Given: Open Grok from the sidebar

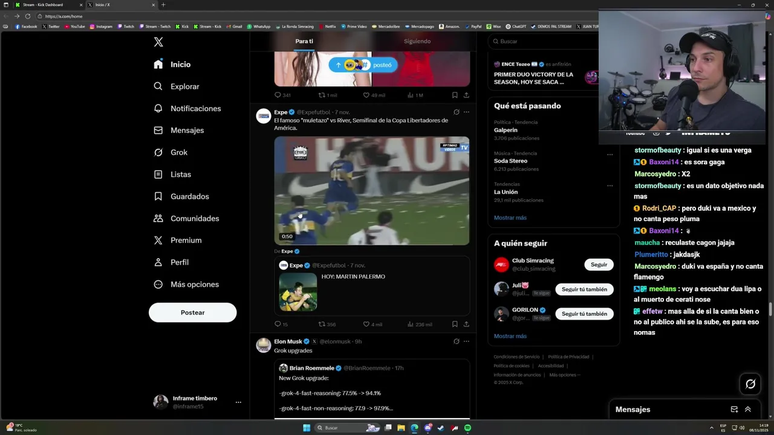Looking at the screenshot, I should coord(171,152).
